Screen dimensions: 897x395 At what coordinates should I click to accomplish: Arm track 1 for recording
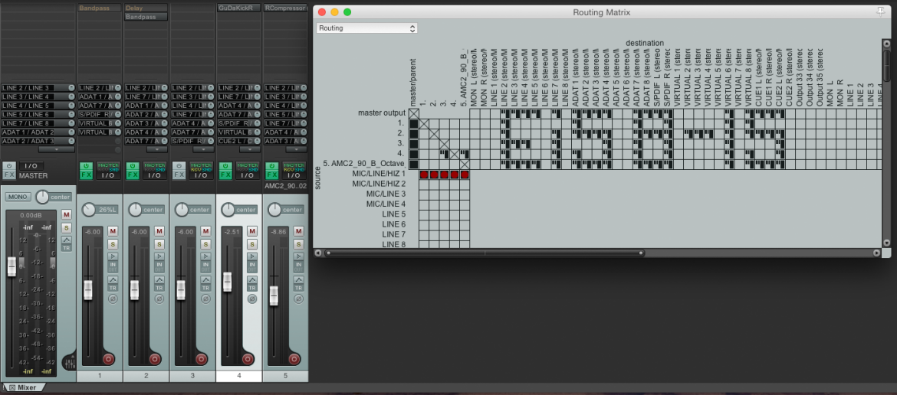pyautogui.click(x=108, y=359)
